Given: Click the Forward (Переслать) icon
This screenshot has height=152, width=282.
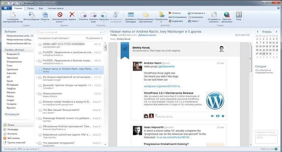Looking at the screenshot, I should point(104,15).
